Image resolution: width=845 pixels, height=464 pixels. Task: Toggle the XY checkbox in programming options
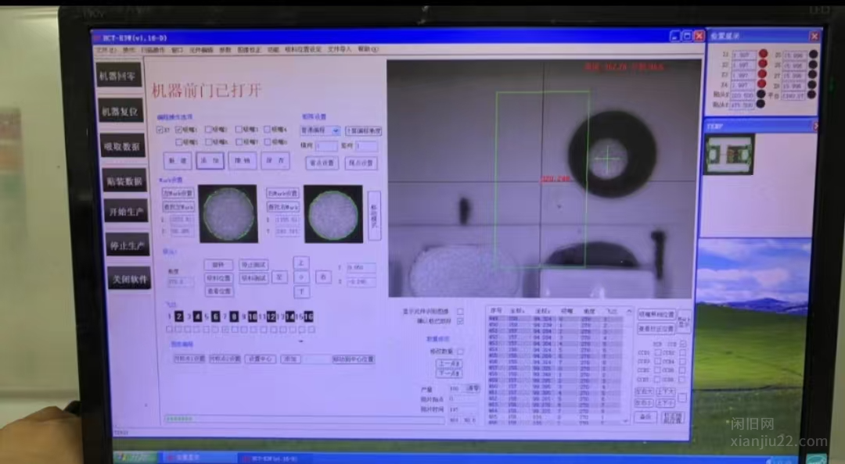click(x=160, y=130)
